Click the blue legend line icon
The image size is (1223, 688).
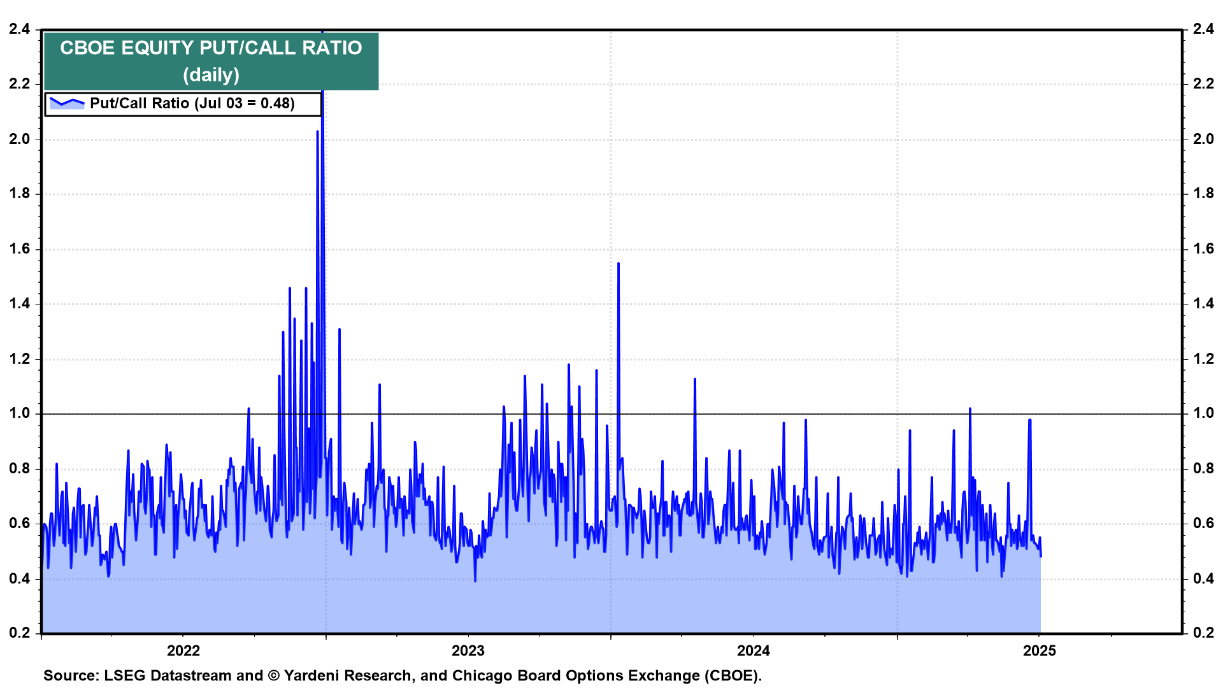click(x=67, y=103)
